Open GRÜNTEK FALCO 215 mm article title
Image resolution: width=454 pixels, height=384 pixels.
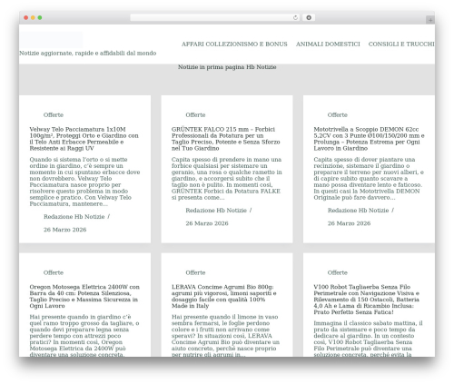click(226, 139)
